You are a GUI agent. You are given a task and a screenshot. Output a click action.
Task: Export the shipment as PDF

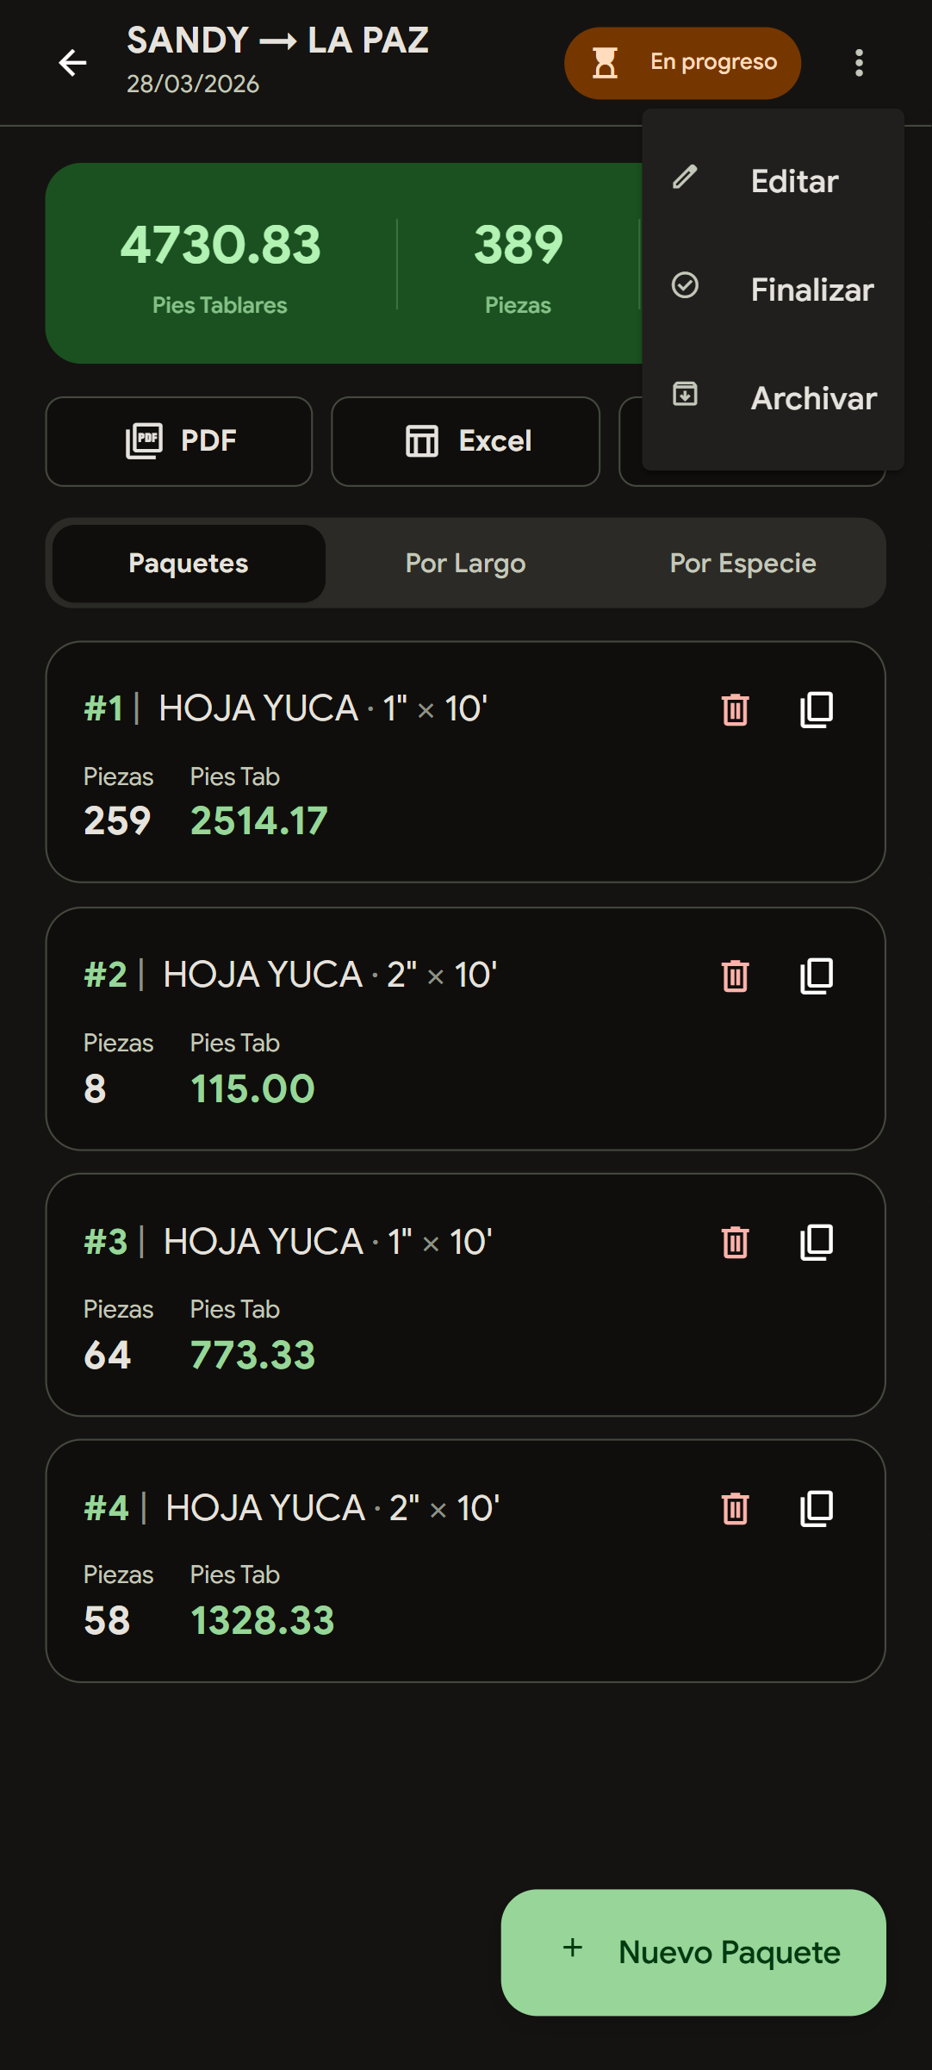point(179,441)
